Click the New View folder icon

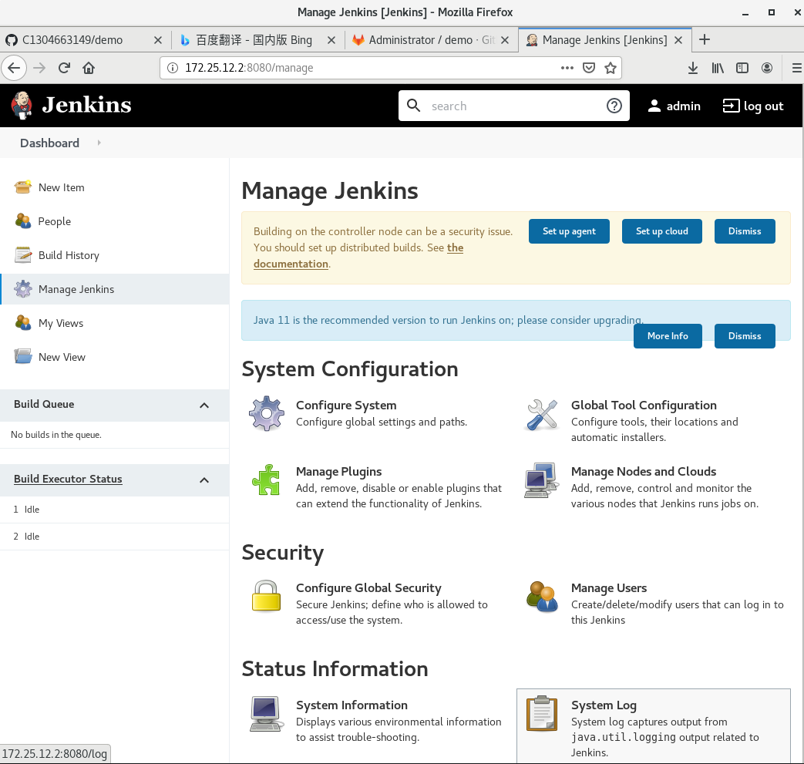(22, 356)
